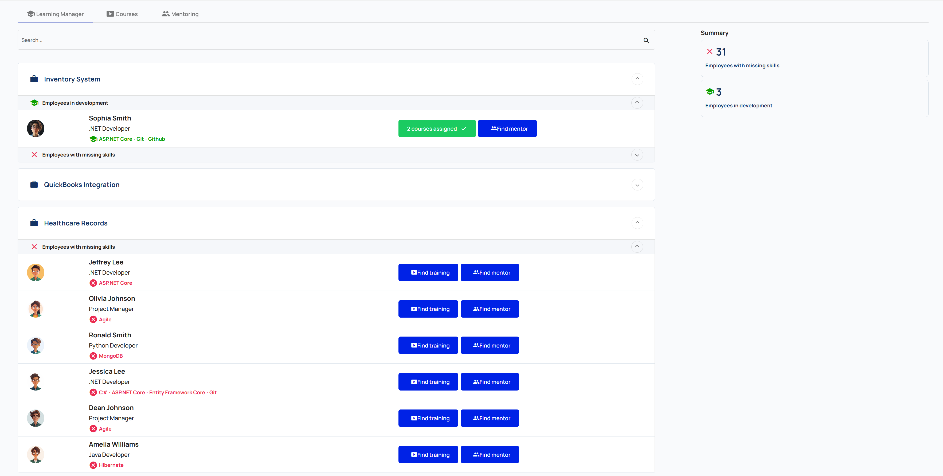
Task: Click the name Sophia Smith
Action: 110,118
